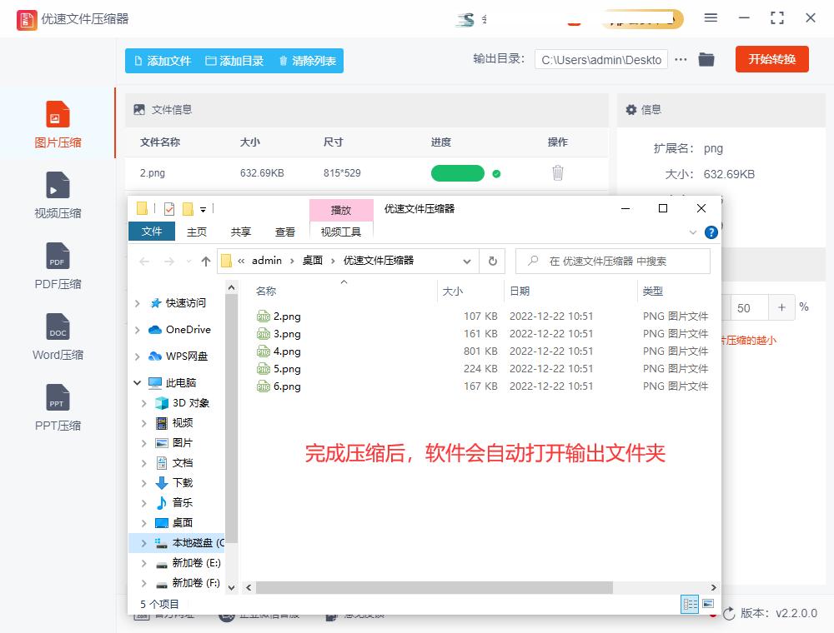This screenshot has width=834, height=633.
Task: Open the app hamburger menu icon
Action: [711, 18]
